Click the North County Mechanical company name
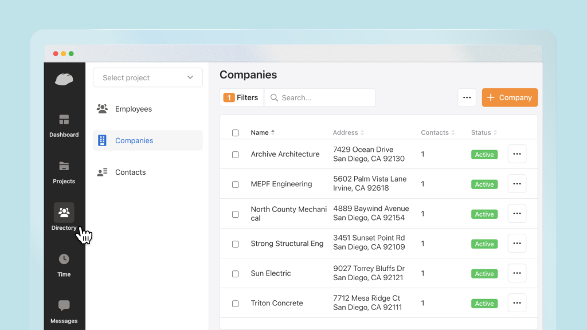Image resolution: width=587 pixels, height=330 pixels. 289,214
